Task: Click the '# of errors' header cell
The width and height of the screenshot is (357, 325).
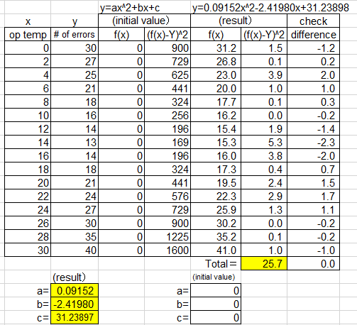Action: click(75, 35)
